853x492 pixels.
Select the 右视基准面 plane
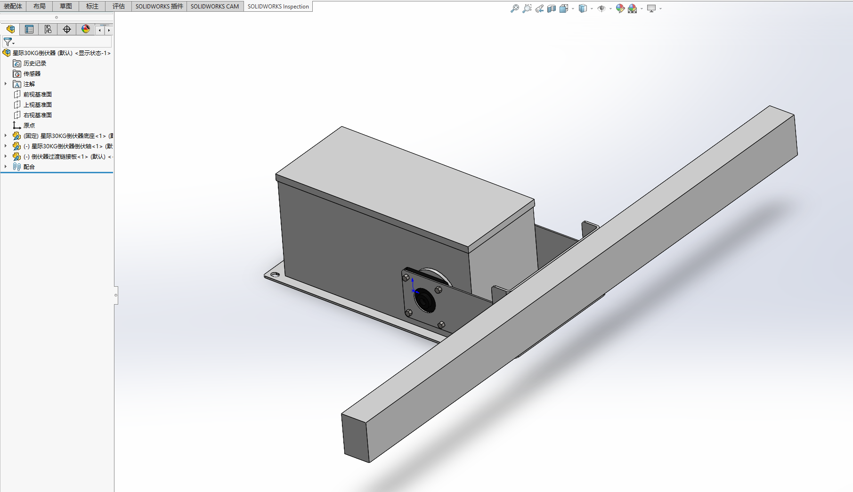click(x=38, y=115)
